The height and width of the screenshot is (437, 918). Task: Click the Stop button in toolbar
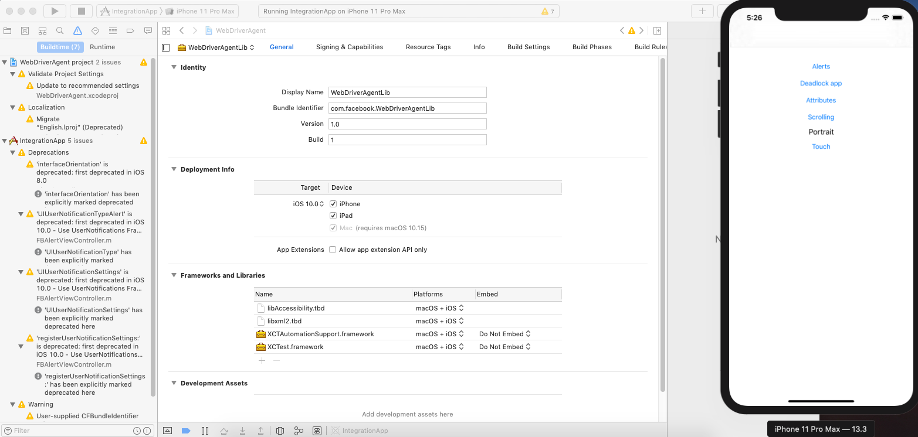pyautogui.click(x=81, y=11)
